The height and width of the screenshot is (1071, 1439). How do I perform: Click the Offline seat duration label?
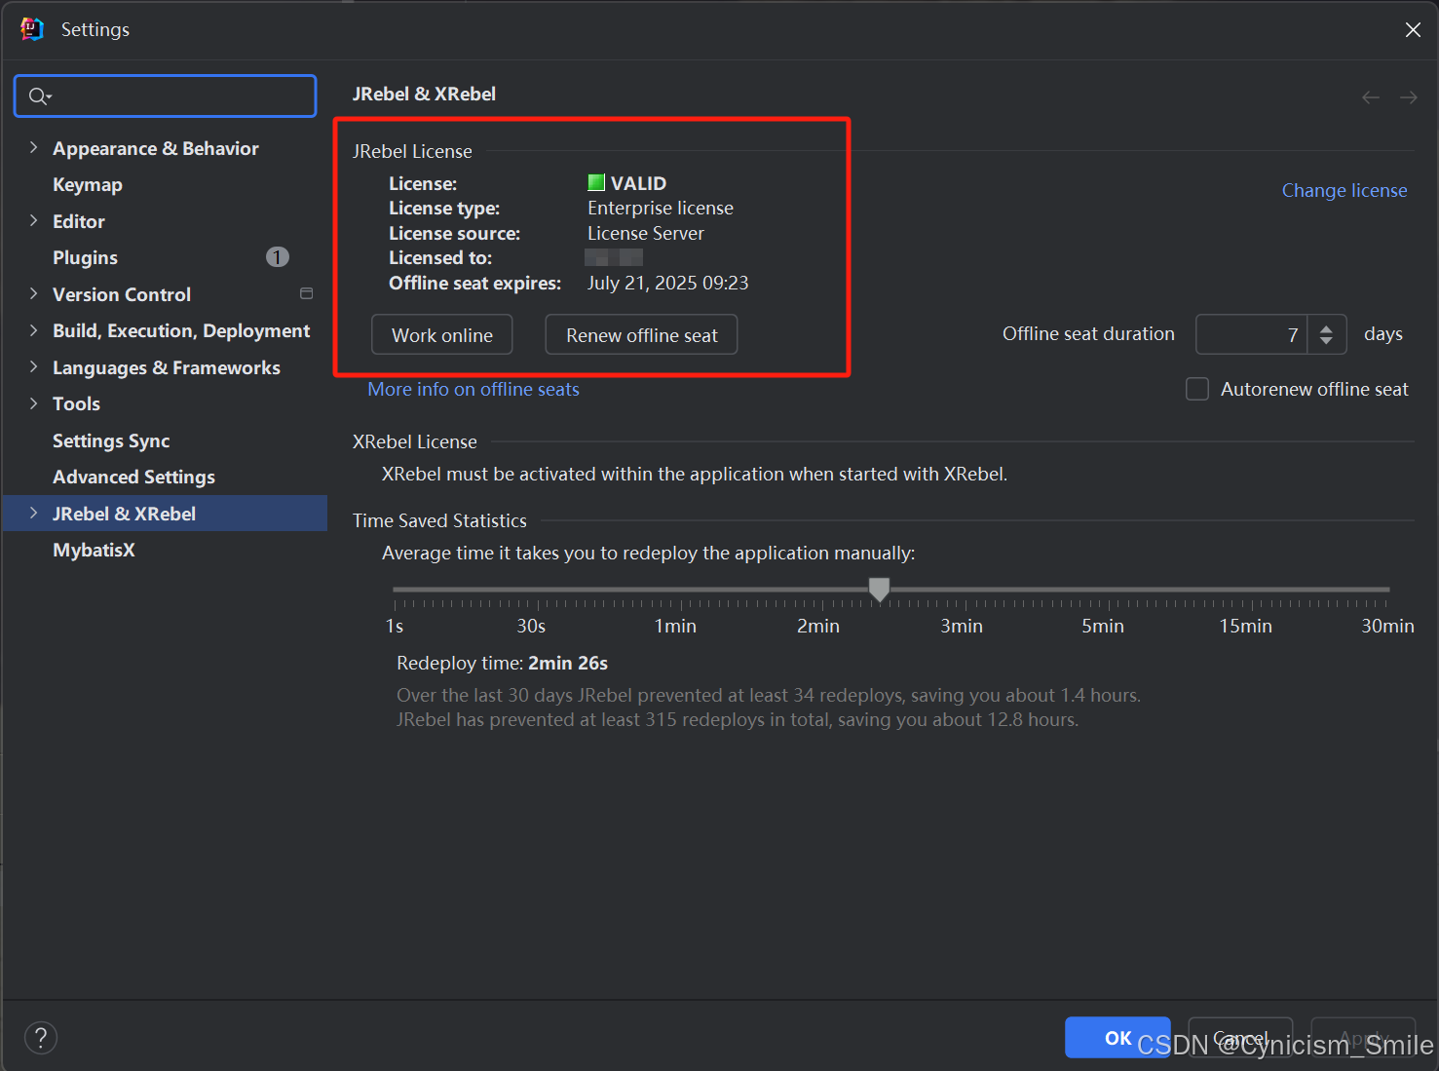pos(1088,333)
